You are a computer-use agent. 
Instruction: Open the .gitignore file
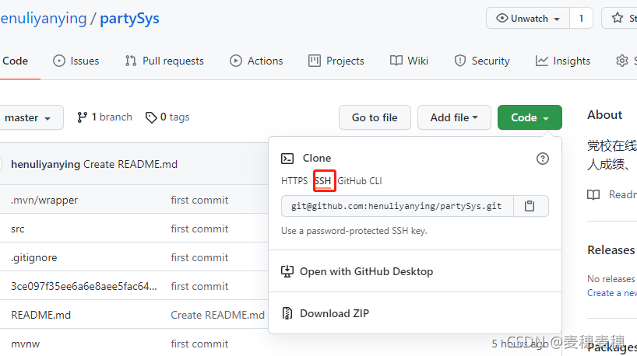coord(34,257)
